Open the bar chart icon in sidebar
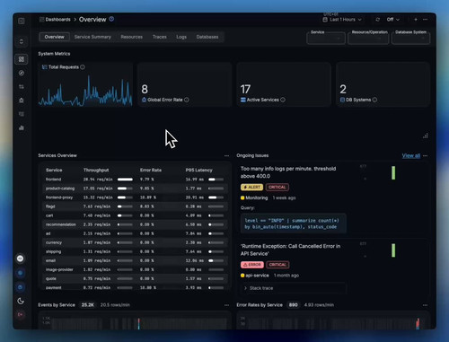This screenshot has width=449, height=342. pyautogui.click(x=22, y=127)
